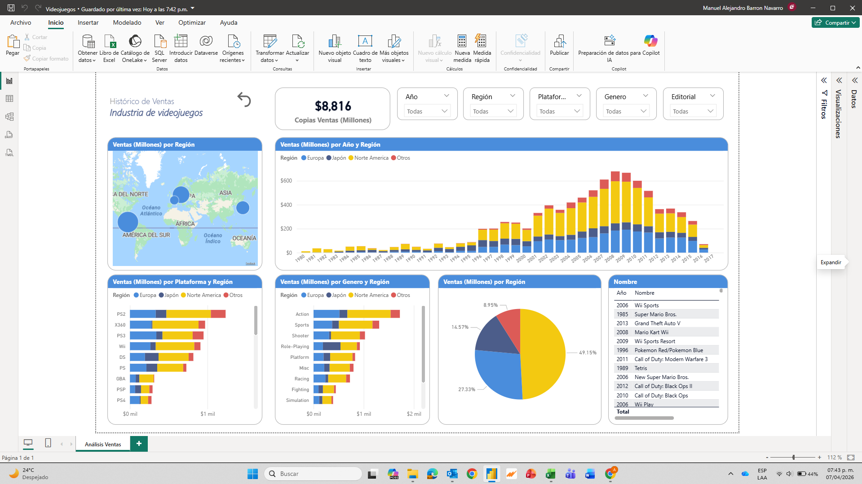The width and height of the screenshot is (862, 484).
Task: Import from Libro de Excel
Action: click(x=109, y=48)
